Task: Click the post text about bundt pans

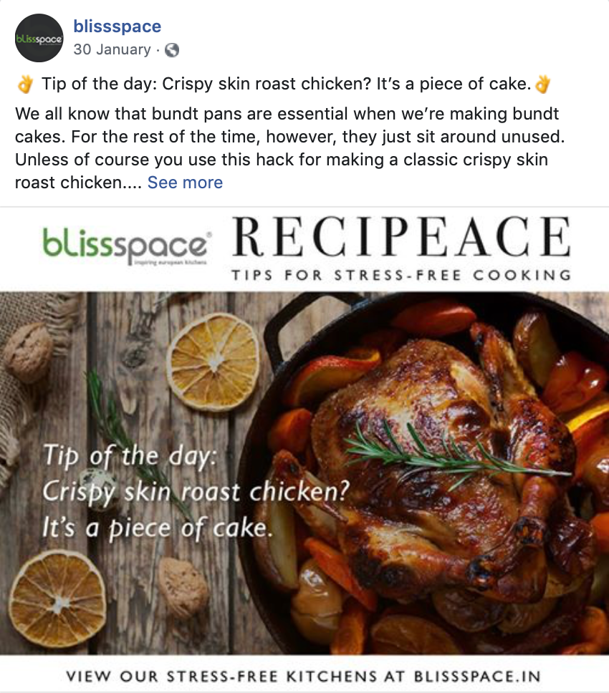Action: pyautogui.click(x=289, y=148)
